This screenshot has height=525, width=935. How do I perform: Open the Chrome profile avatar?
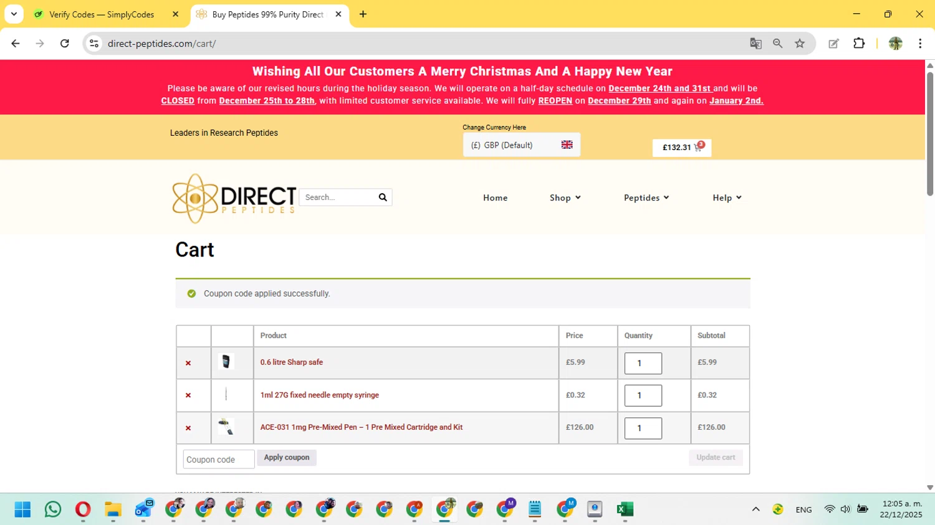(896, 44)
